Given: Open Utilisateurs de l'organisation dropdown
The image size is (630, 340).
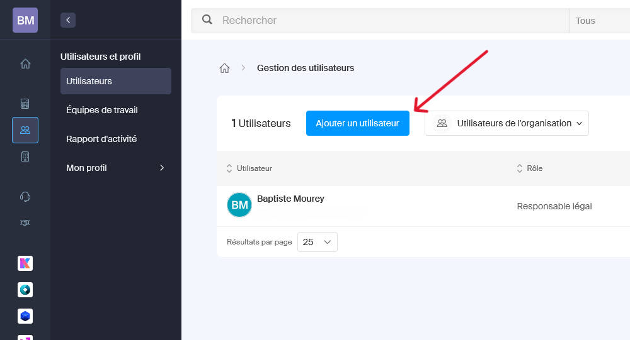Looking at the screenshot, I should coord(507,123).
